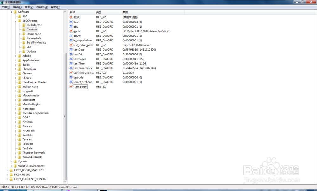Sort values by the 名称 column header

click(x=82, y=12)
